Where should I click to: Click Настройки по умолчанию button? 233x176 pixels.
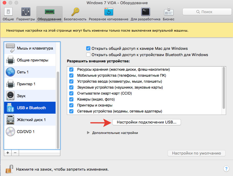196,153
